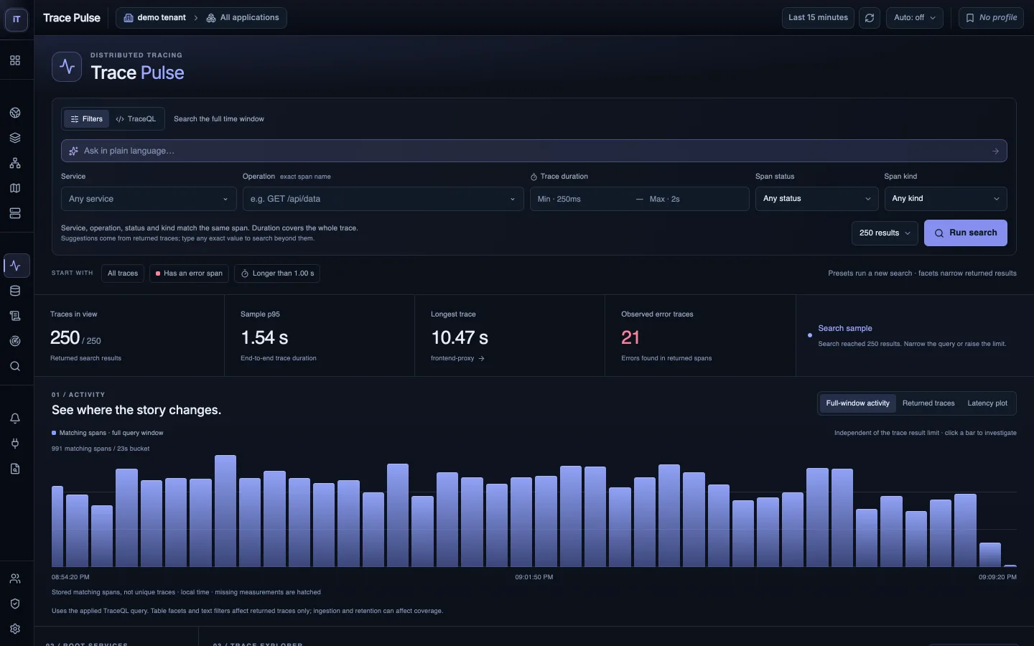Viewport: 1034px width, 646px height.
Task: Click the demo tenant breadcrumb
Action: tap(154, 18)
